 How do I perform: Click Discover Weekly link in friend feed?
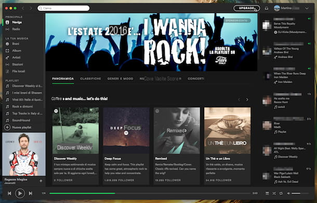tap(288, 157)
